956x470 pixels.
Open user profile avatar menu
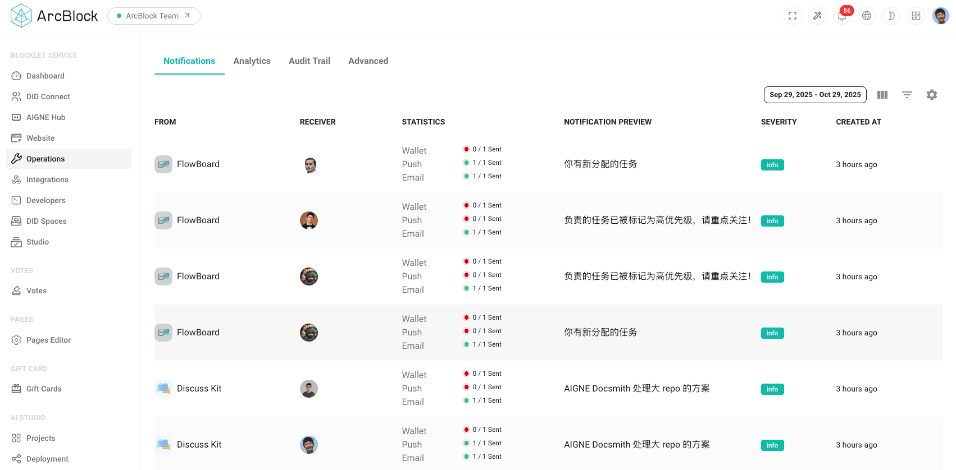(941, 16)
